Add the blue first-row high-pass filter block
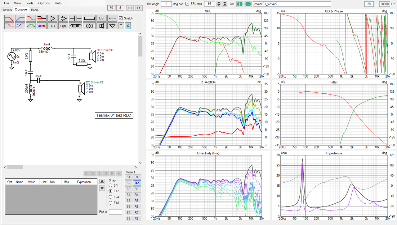Image resolution: width=397 pixels, height=225 pixels. point(20,18)
